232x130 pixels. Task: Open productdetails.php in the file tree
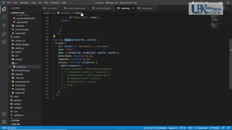click(x=26, y=18)
